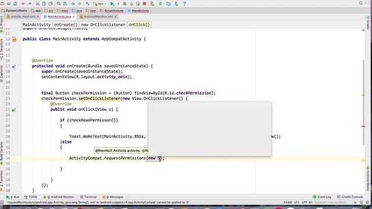Click the Copy toolbar icon
This screenshot has height=209, width=372.
click(x=44, y=3)
